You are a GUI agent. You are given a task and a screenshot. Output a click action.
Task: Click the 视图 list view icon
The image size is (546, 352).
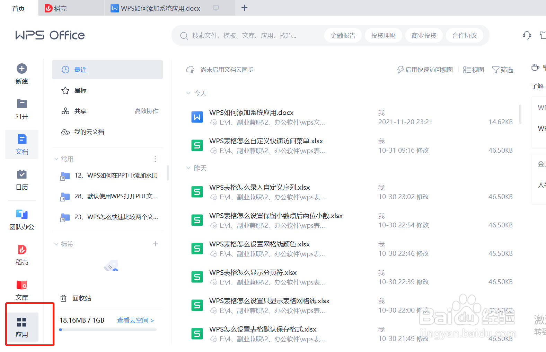point(467,70)
